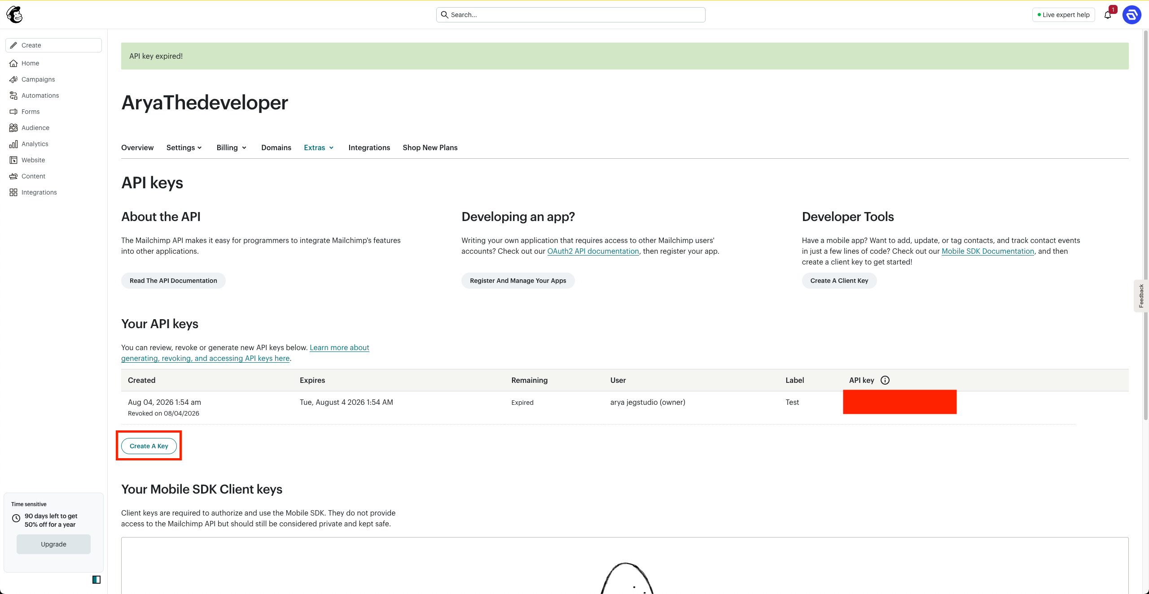Click the Campaigns megaphone icon
This screenshot has width=1149, height=594.
(13, 79)
